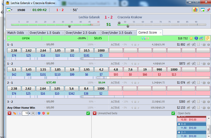Open the price chart for the 1 - 2 row
Viewport: 211px width, 138px height.
188,64
